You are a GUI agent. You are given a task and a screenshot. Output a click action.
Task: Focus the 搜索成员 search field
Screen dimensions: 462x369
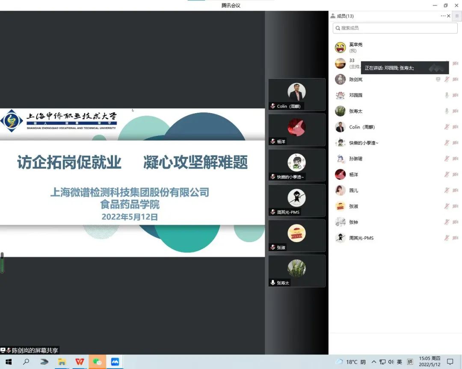[395, 28]
